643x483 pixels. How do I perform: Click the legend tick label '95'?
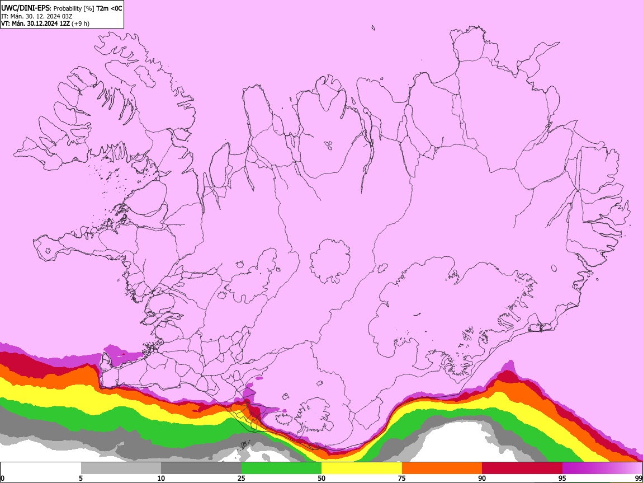tap(562, 479)
